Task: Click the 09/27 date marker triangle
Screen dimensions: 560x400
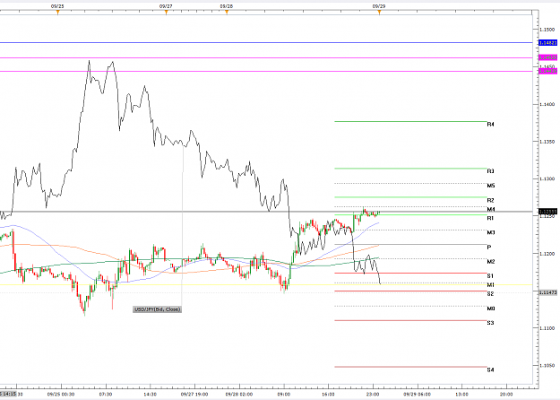Action: (166, 13)
